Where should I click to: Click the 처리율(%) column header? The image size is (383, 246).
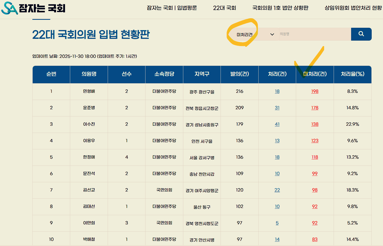352,74
